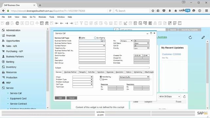Open the browser hamburger menu

pyautogui.click(x=206, y=11)
